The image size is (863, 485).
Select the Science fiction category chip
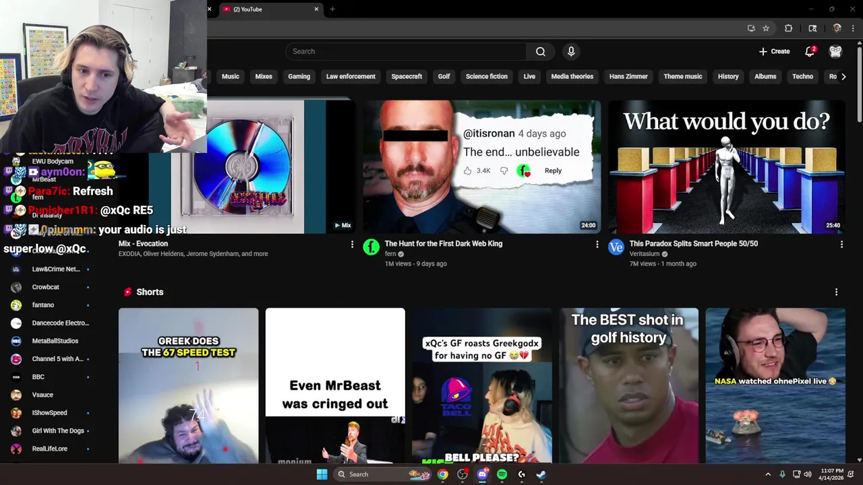click(x=487, y=76)
